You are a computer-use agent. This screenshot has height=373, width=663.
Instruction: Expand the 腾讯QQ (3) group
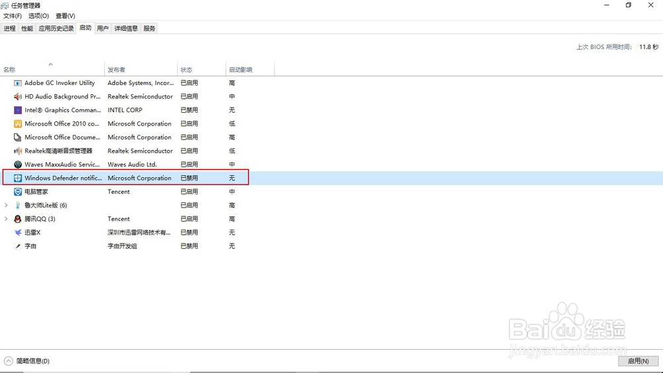click(x=6, y=219)
